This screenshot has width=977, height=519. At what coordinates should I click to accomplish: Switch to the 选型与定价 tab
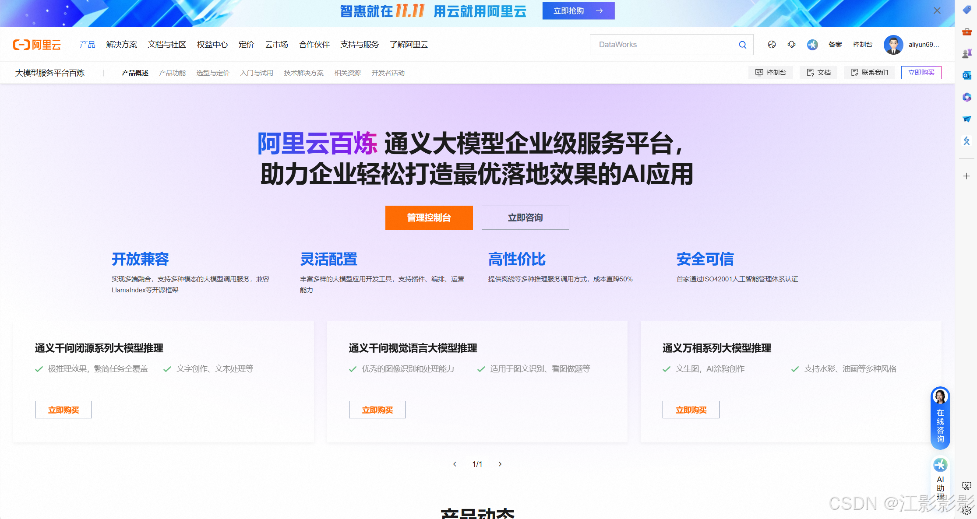click(212, 73)
